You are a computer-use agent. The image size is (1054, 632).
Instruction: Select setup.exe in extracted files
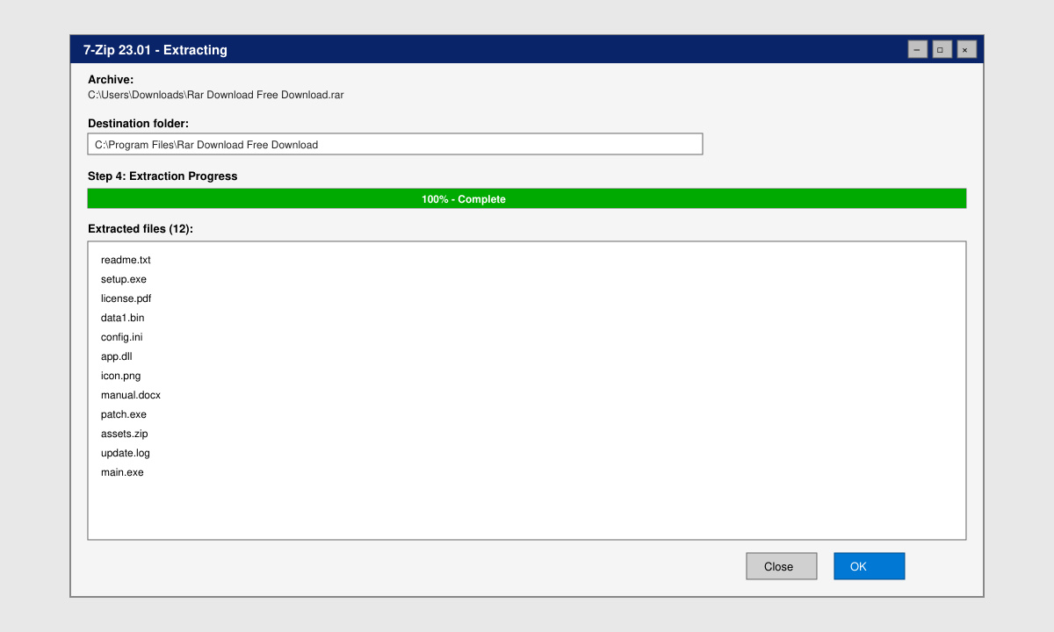[x=124, y=279]
